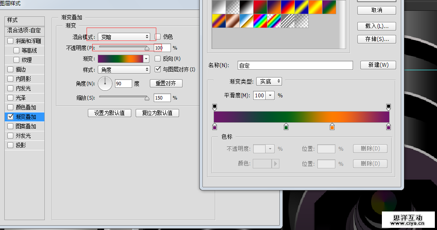The height and width of the screenshot is (230, 437).
Task: Click the 重置对齐 reset alignment button
Action: [166, 84]
